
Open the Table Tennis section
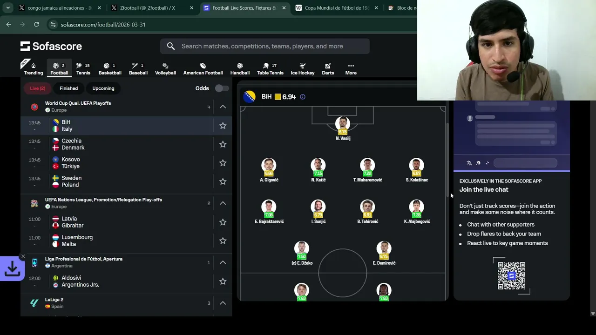click(270, 68)
